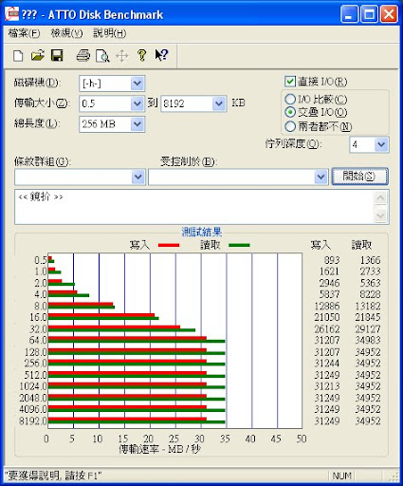
Task: Click the write value 31213 for 1024.0 row
Action: 327,386
